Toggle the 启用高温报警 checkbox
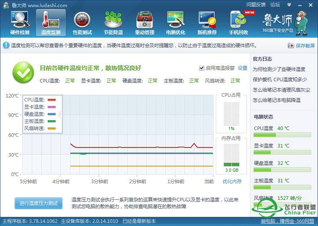This screenshot has width=318, height=226. [x=202, y=68]
